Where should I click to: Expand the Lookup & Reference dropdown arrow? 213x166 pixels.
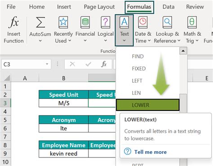pos(179,40)
